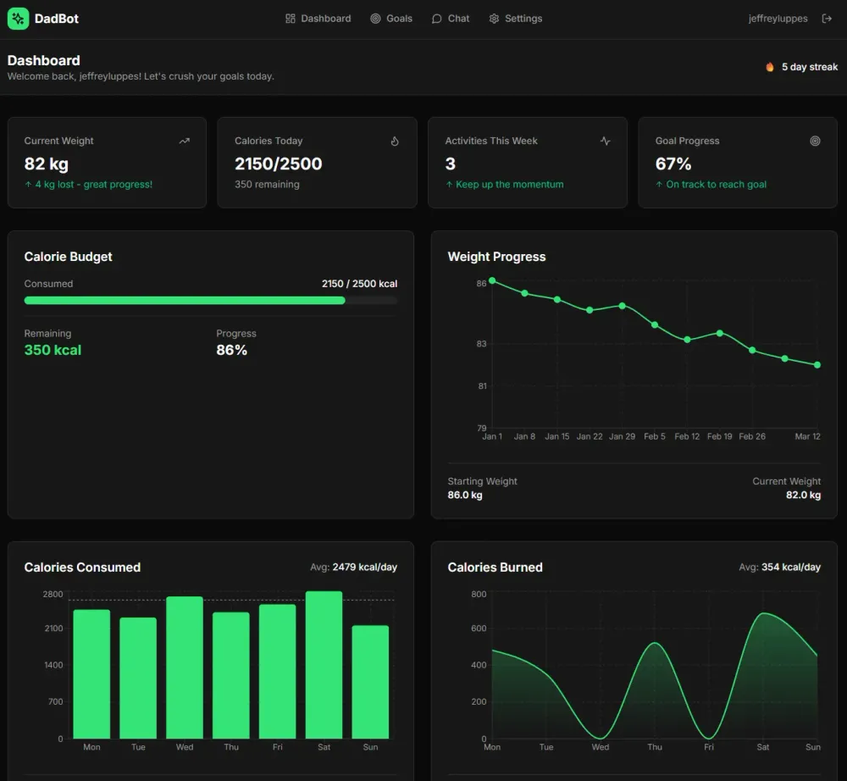The image size is (847, 781).
Task: Click the Calories Burned heading
Action: (495, 568)
